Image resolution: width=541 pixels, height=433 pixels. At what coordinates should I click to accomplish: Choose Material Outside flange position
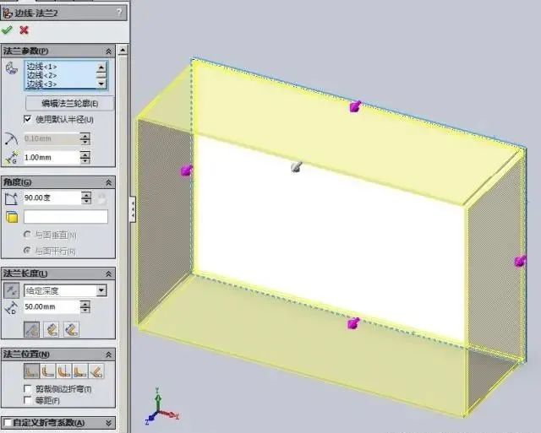pos(48,371)
